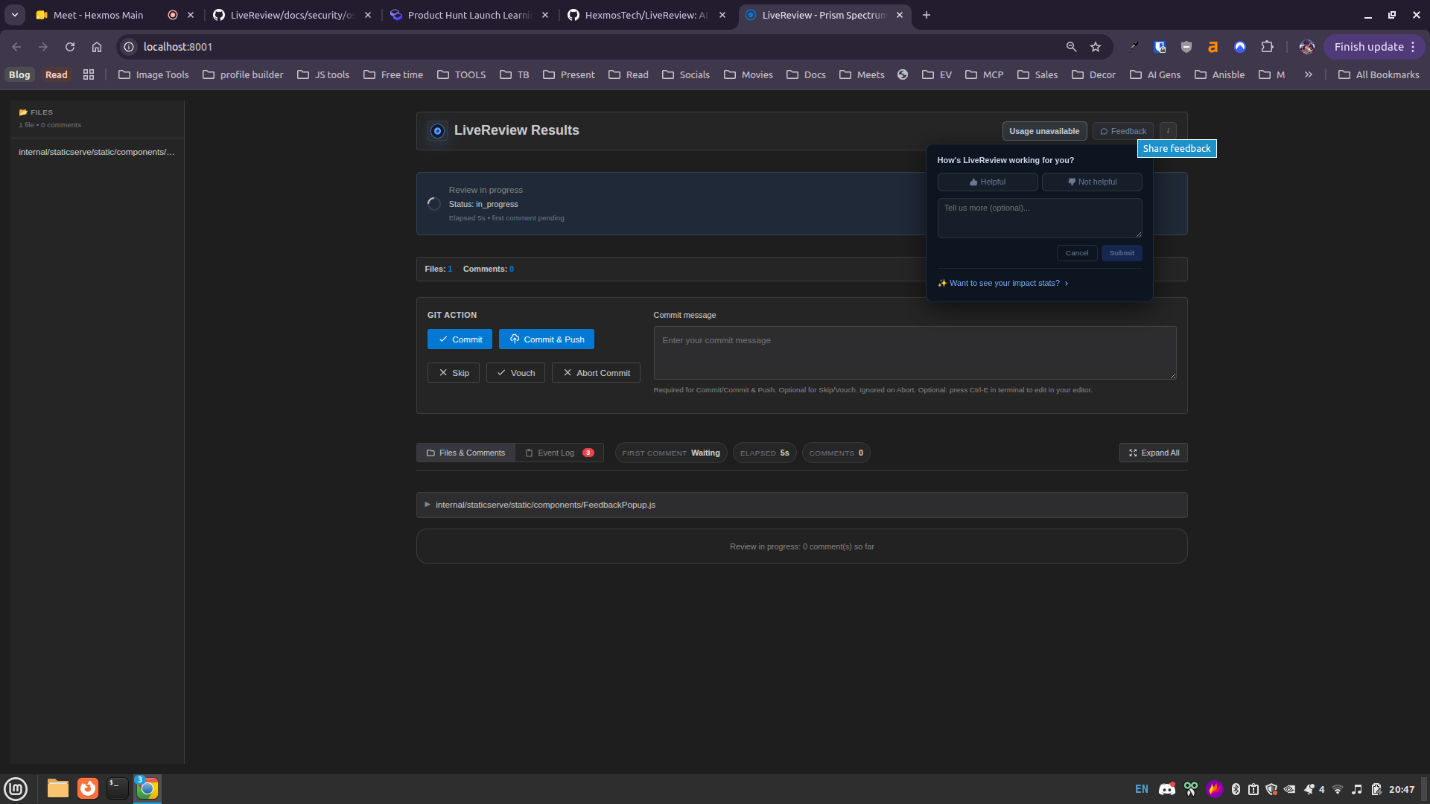Viewport: 1430px width, 804px height.
Task: Open the music note sound tray icon
Action: (x=1357, y=789)
